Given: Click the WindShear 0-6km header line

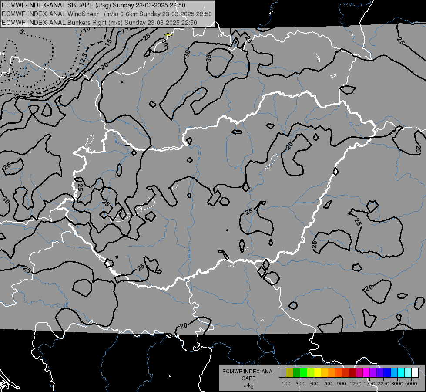Looking at the screenshot, I should point(107,14).
